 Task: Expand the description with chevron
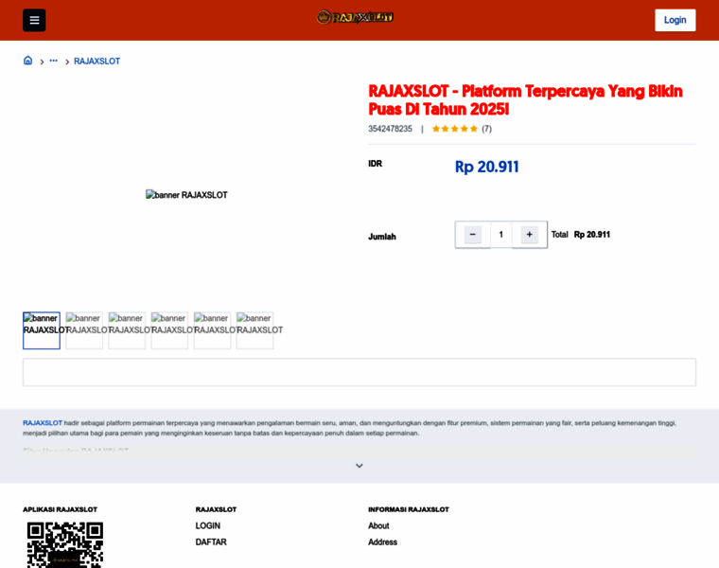click(x=359, y=466)
